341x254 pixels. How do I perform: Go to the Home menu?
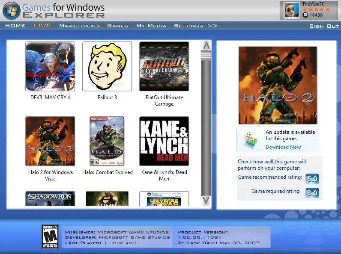[15, 26]
